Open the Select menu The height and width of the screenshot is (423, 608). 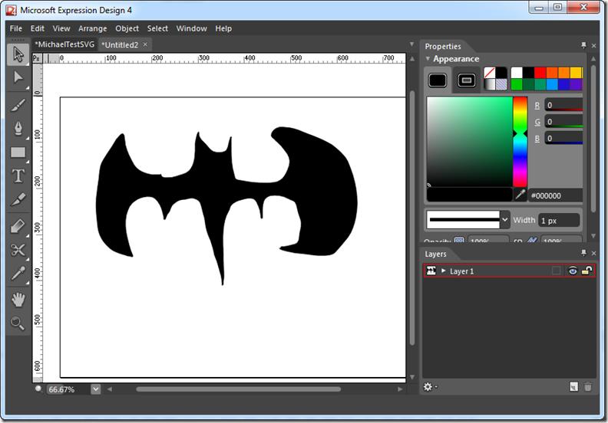click(157, 28)
